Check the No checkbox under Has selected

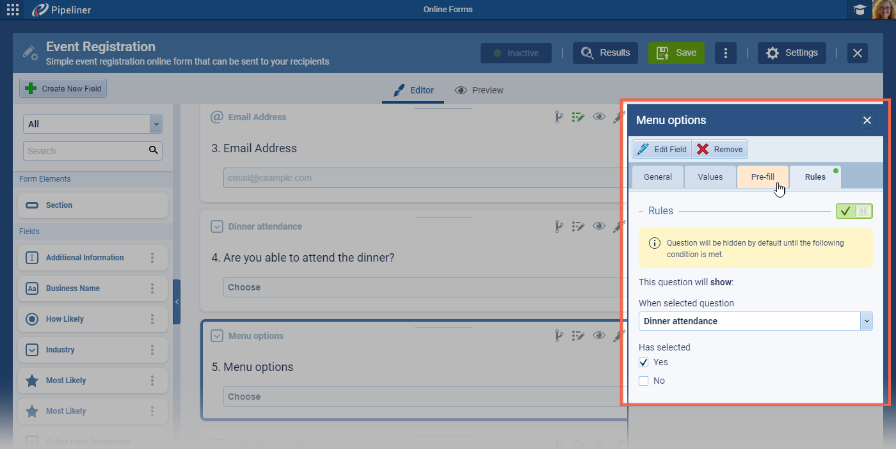(x=644, y=381)
